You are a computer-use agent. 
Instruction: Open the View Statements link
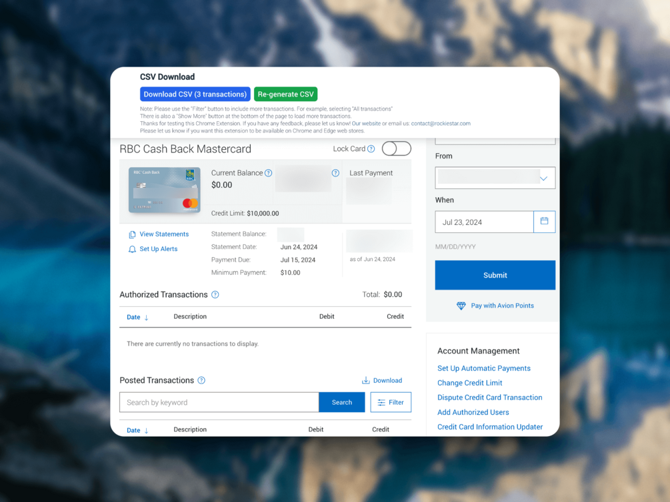pos(164,234)
